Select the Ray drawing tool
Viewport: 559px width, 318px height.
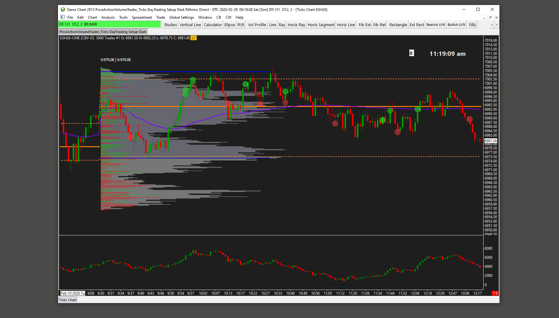(x=282, y=25)
